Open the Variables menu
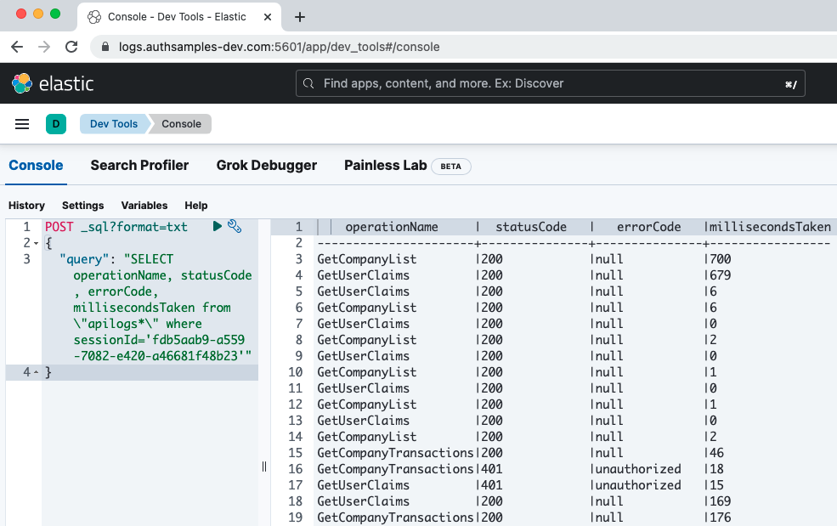 pyautogui.click(x=144, y=206)
